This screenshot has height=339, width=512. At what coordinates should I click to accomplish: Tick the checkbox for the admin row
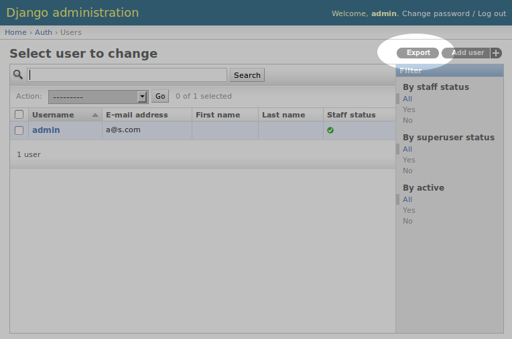click(19, 130)
